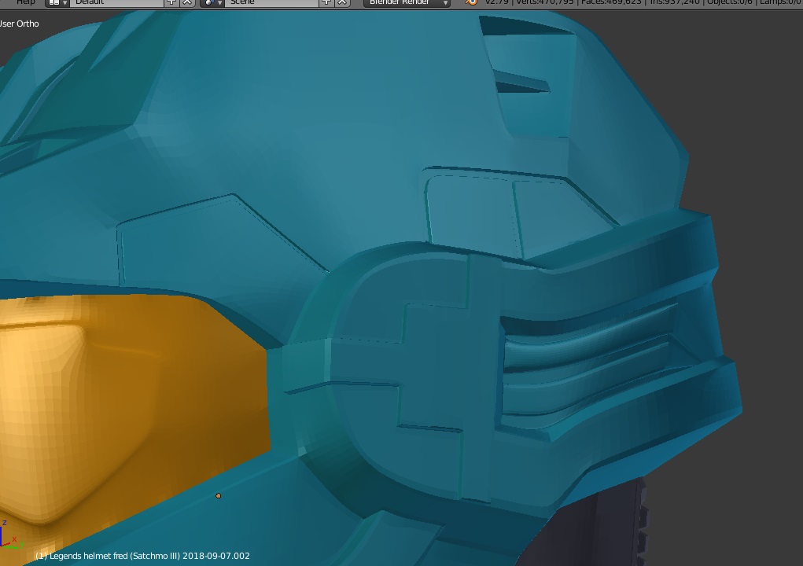Add a new screen layout with plus
The image size is (803, 566).
point(171,2)
